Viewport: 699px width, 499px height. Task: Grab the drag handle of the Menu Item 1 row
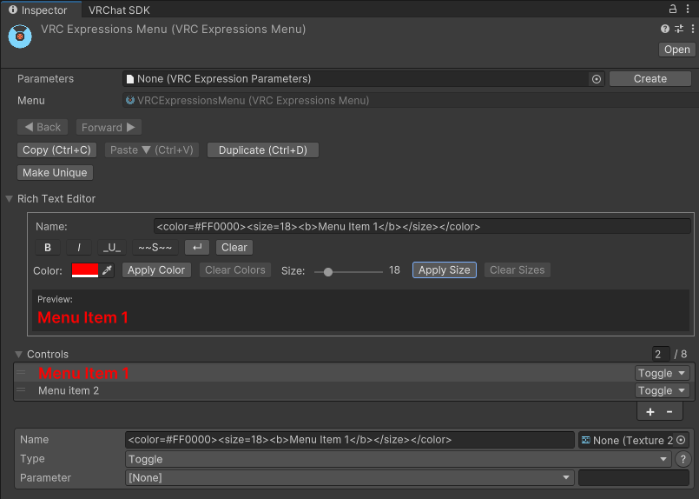[21, 372]
